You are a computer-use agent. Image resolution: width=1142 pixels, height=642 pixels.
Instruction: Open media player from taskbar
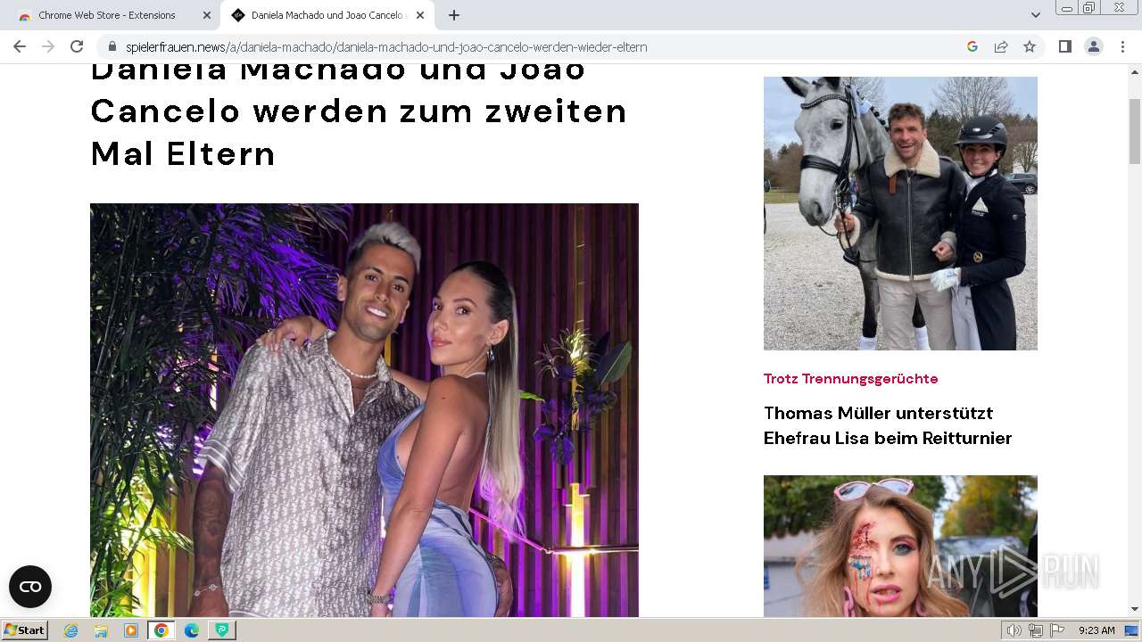tap(131, 630)
